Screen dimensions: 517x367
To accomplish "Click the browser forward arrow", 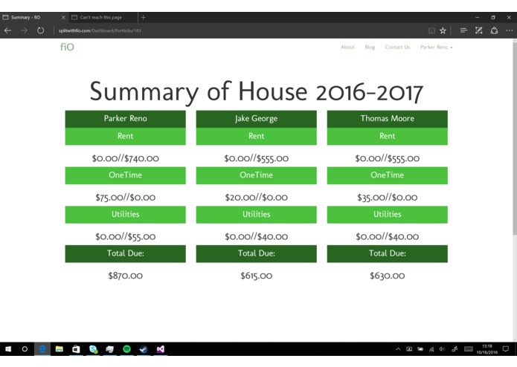I will click(x=24, y=30).
